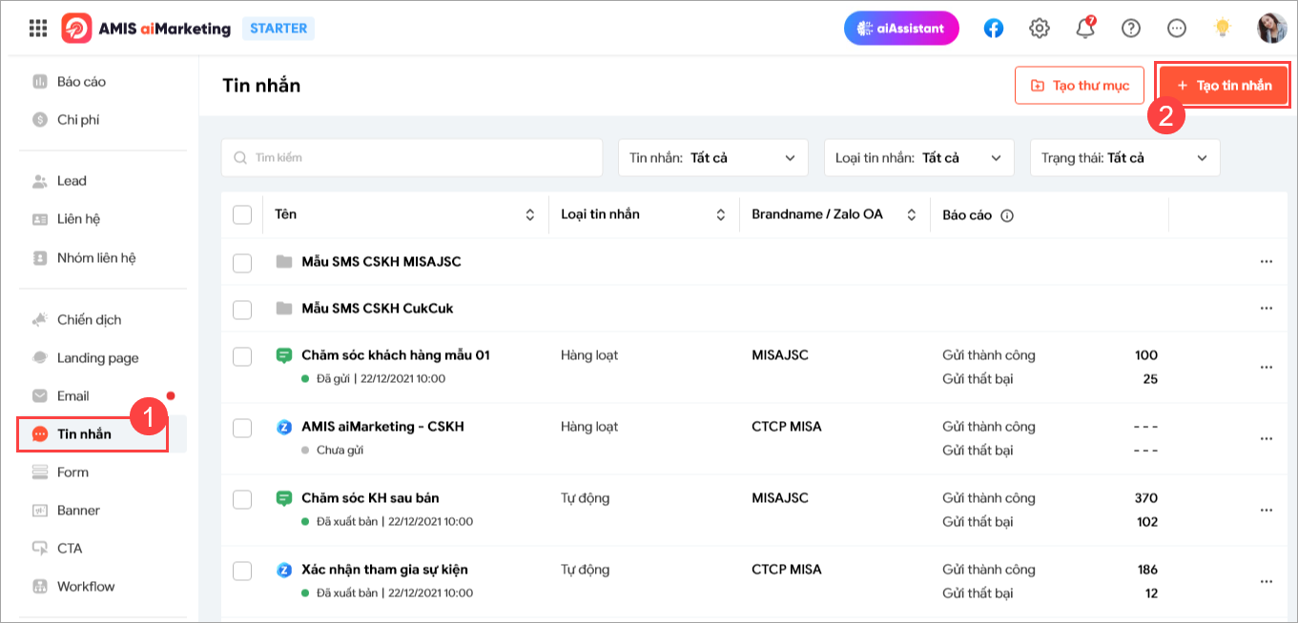Image resolution: width=1298 pixels, height=623 pixels.
Task: Click the Tạo thư mục button
Action: [x=1079, y=85]
